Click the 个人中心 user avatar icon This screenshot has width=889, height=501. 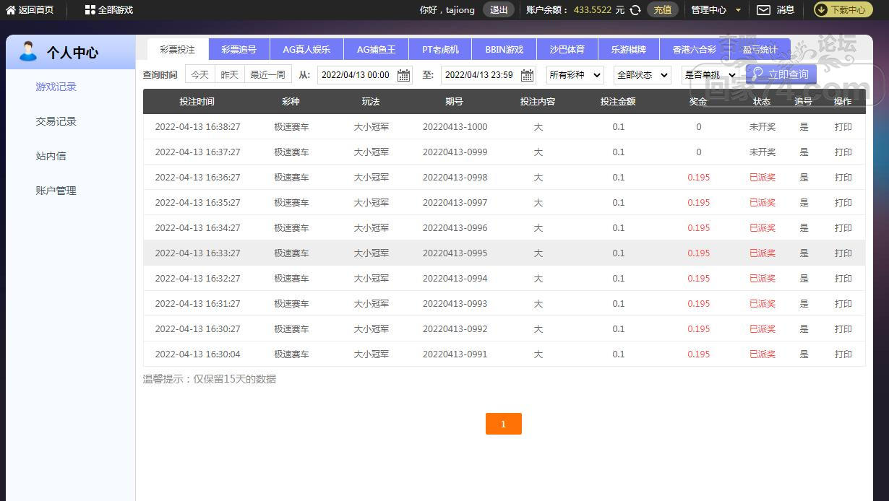(x=28, y=51)
